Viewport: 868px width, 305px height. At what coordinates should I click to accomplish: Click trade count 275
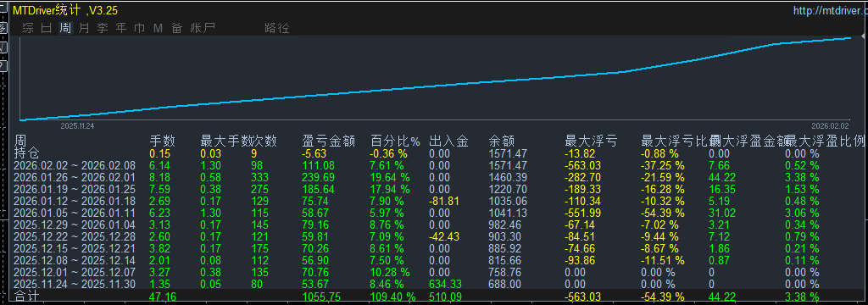259,189
